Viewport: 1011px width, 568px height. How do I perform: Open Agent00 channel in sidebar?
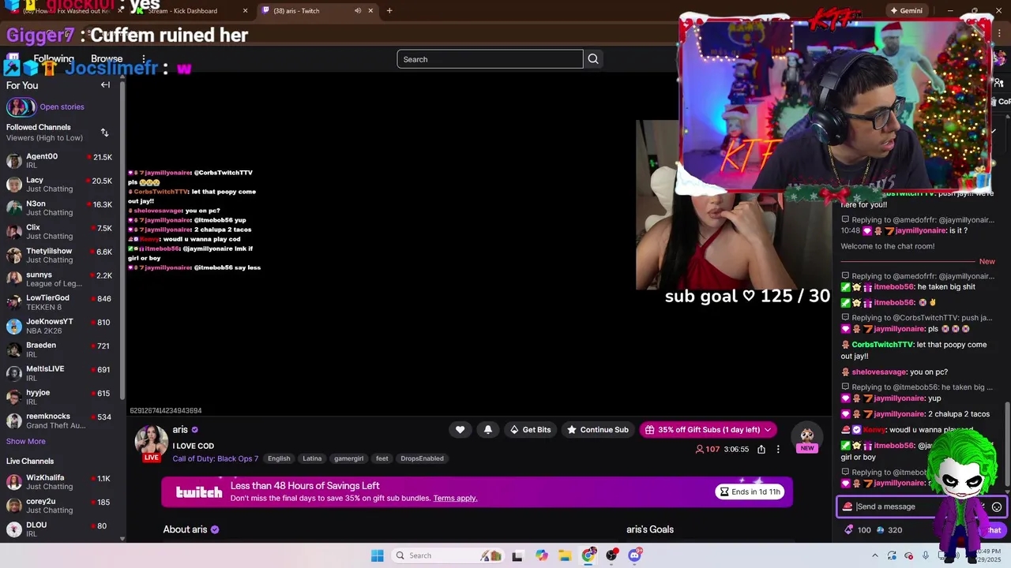[60, 161]
